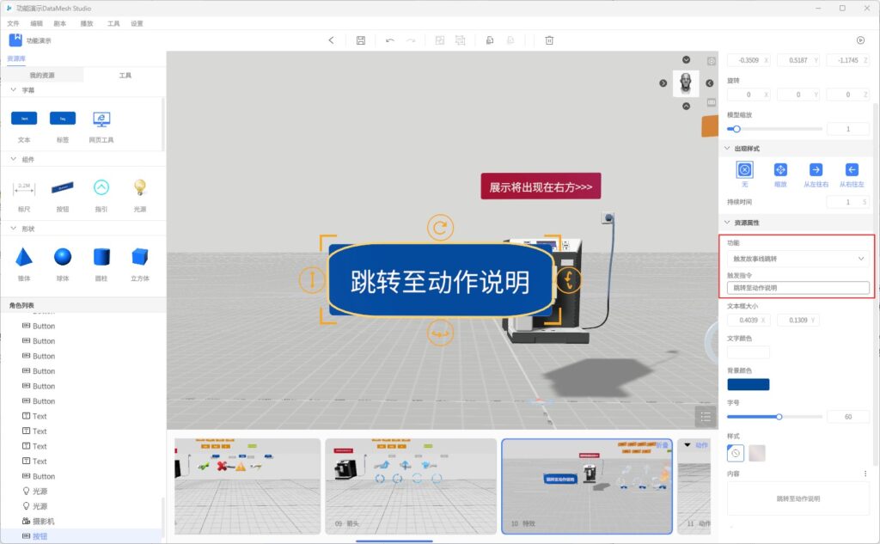Choose 从左往右 appearance animation

(x=816, y=170)
